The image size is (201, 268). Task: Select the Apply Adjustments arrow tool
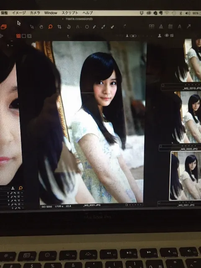click(112, 27)
